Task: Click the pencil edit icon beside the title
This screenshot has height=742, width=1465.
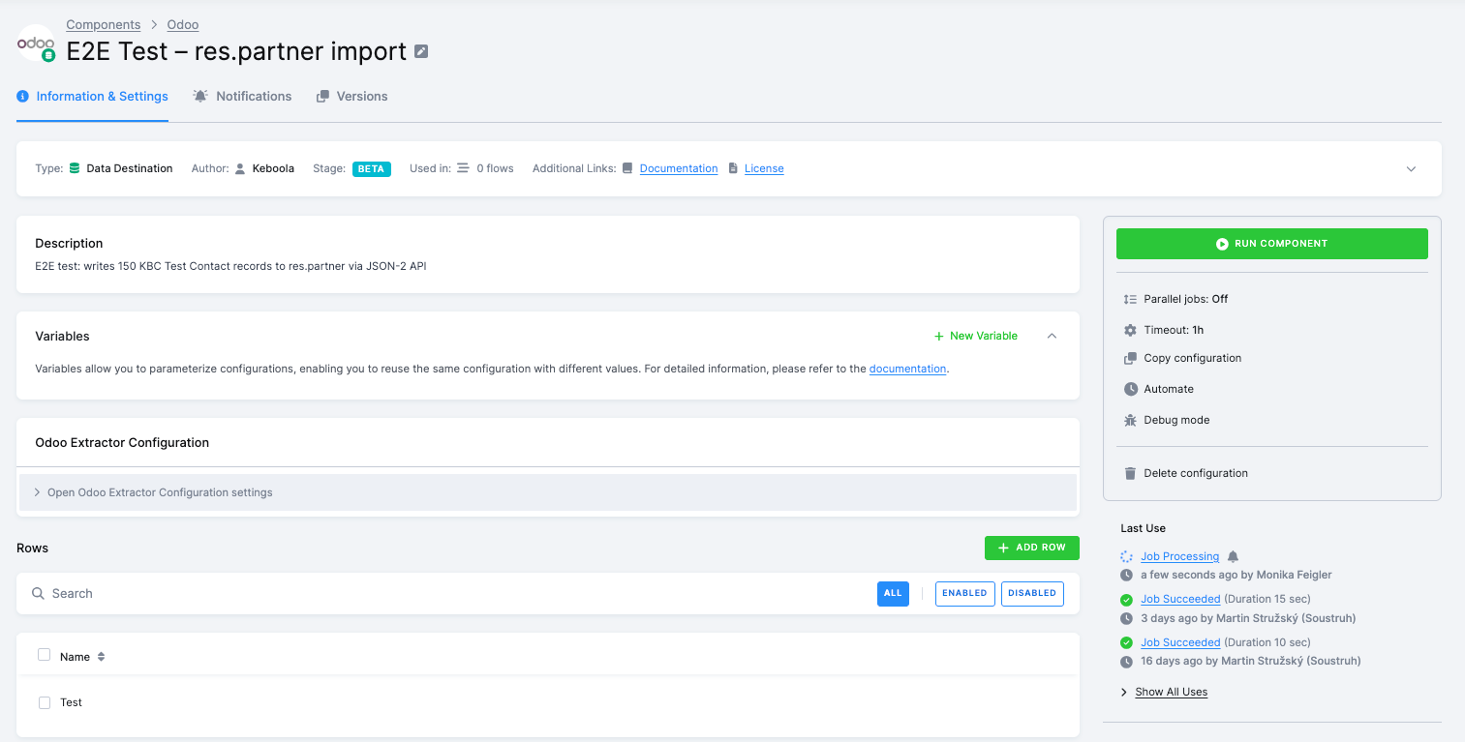Action: [x=420, y=51]
